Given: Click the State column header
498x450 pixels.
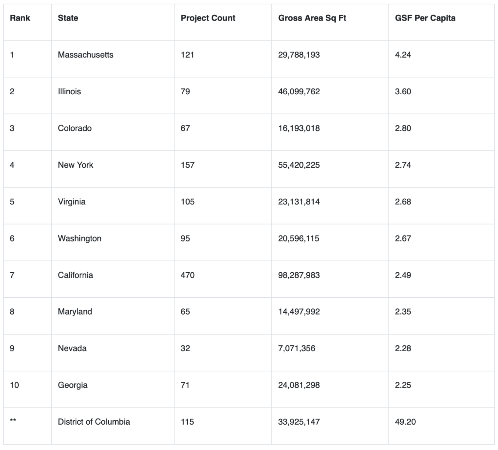Looking at the screenshot, I should click(68, 18).
